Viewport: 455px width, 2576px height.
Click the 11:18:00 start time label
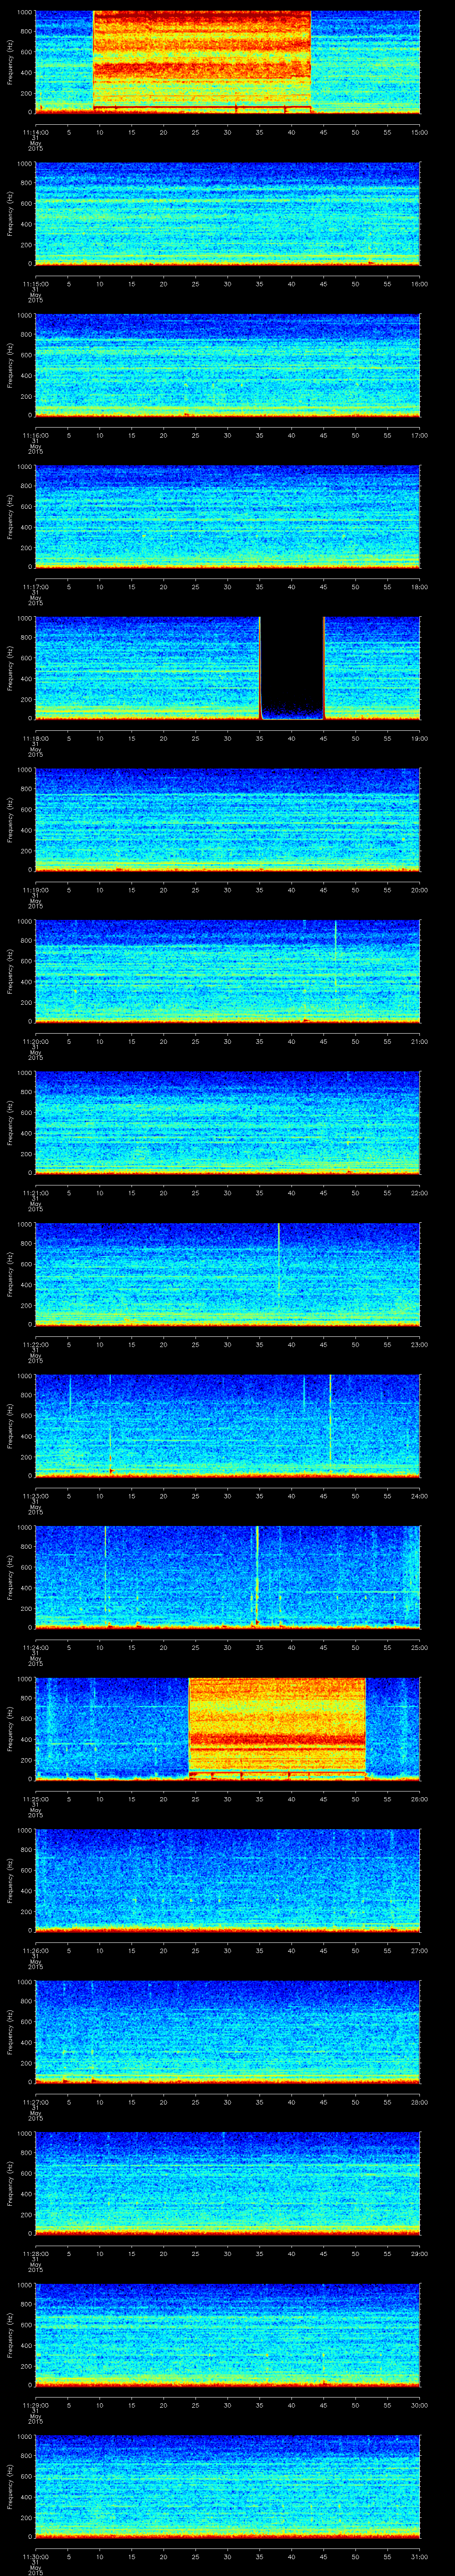35,737
